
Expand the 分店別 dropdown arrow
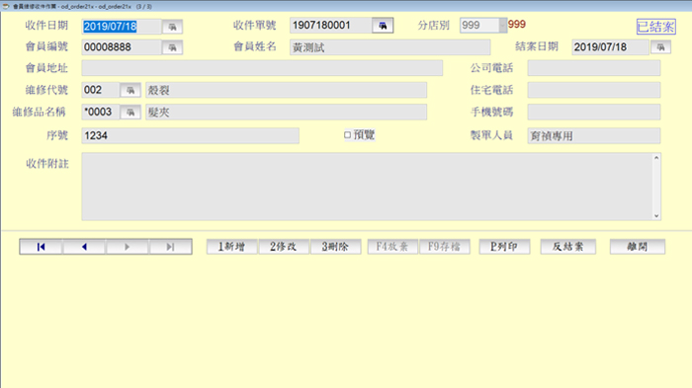[502, 26]
